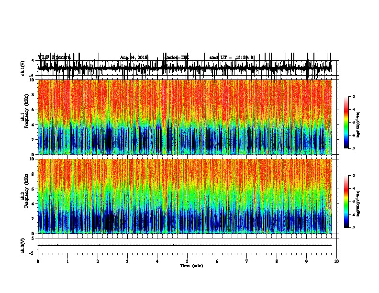
Task: Click the '5' volt tick on ch.1(V) axis
Action: coord(33,61)
